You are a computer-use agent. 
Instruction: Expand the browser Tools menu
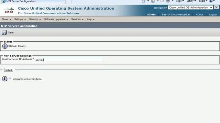click(x=203, y=1)
